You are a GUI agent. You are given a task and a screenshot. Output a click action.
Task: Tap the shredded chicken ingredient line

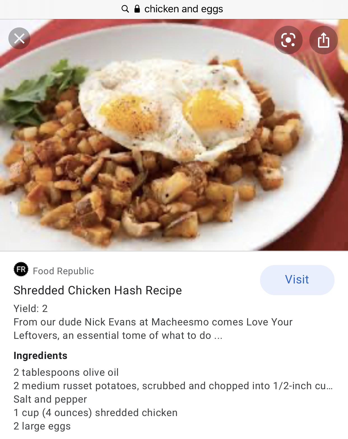point(96,413)
